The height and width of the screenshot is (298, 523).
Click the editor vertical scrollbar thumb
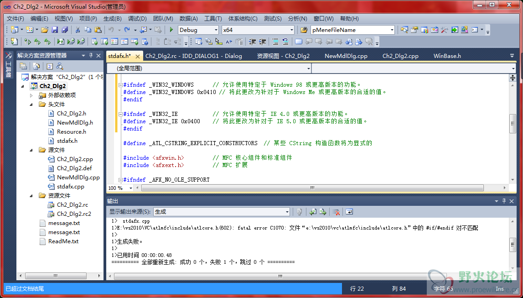click(x=513, y=123)
